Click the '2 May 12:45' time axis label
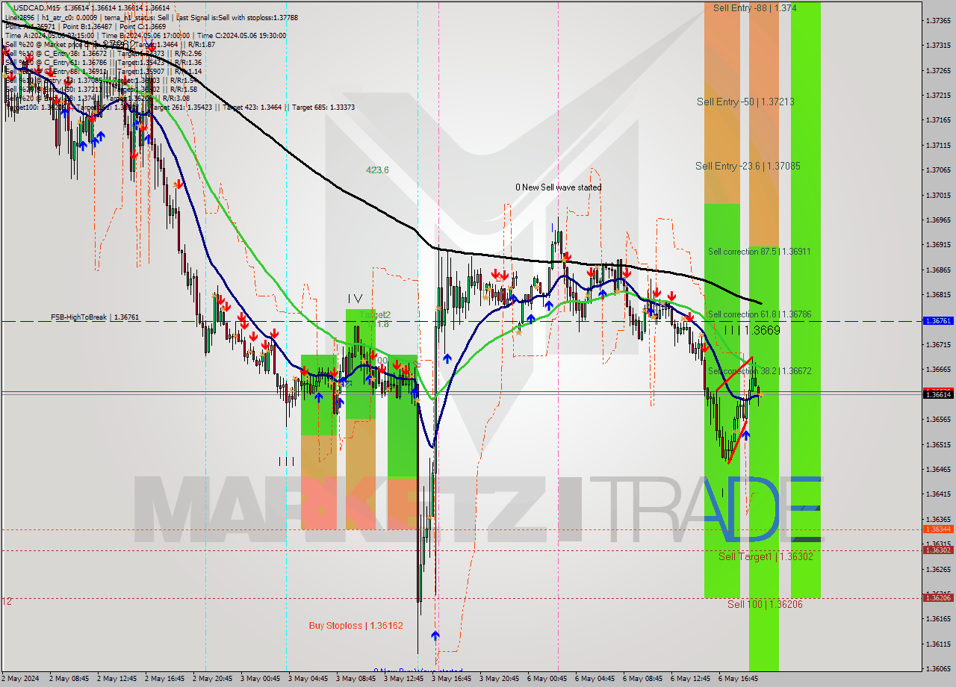 pyautogui.click(x=119, y=679)
